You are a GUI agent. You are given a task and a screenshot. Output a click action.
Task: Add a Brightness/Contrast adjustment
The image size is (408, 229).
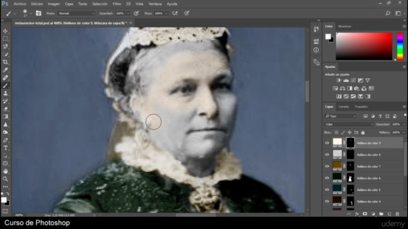[339, 81]
